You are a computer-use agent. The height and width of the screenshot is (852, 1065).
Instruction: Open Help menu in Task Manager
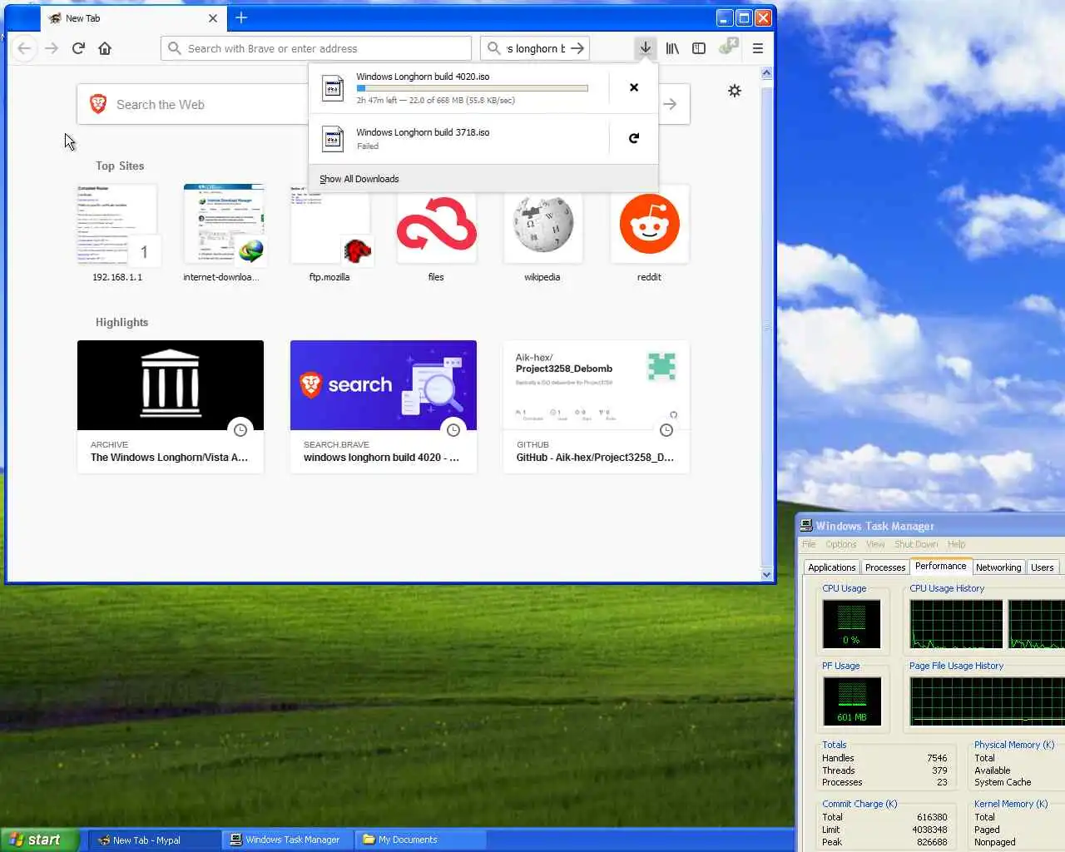coord(957,544)
